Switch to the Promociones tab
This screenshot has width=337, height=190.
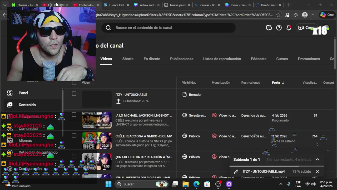[x=309, y=59]
